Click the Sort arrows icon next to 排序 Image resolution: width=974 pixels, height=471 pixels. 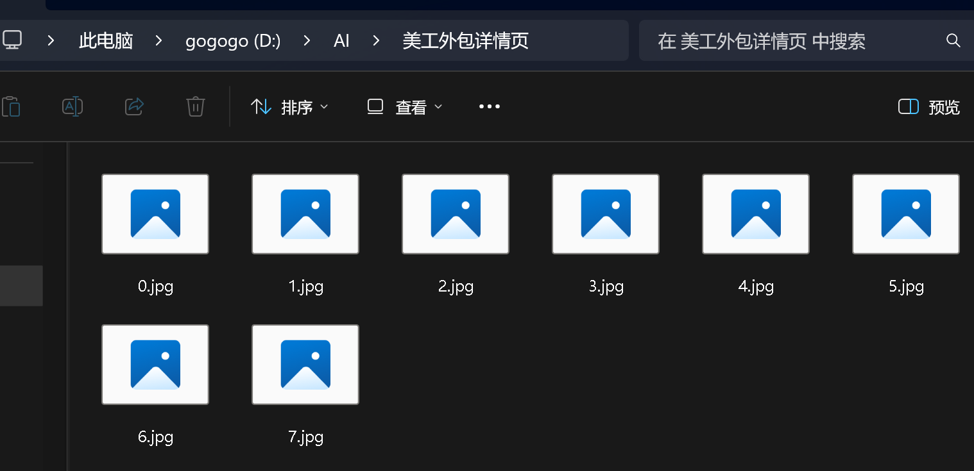(x=261, y=106)
